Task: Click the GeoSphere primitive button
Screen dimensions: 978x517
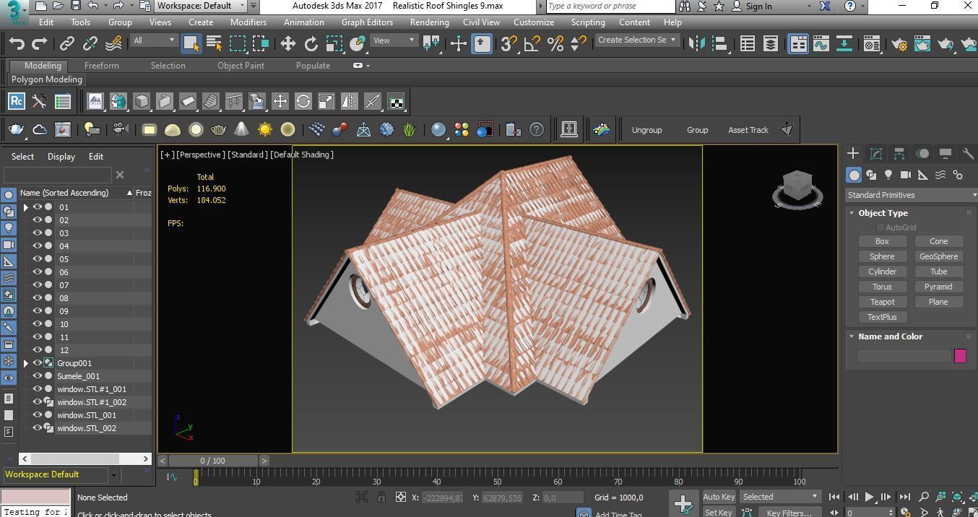Action: pyautogui.click(x=938, y=256)
